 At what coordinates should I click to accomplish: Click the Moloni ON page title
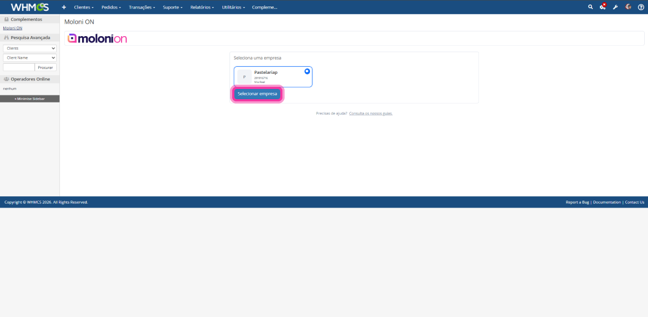click(x=79, y=22)
